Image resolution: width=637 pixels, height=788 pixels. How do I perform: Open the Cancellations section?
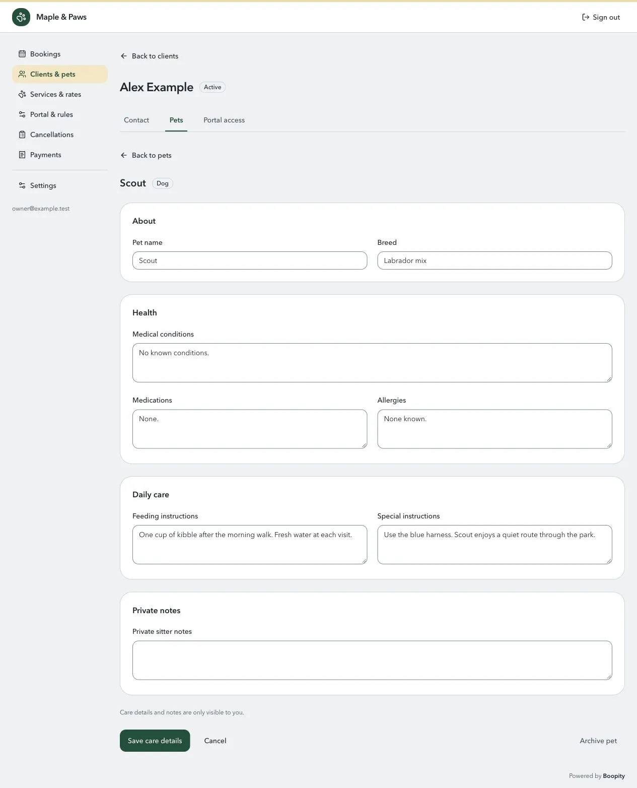[60, 135]
